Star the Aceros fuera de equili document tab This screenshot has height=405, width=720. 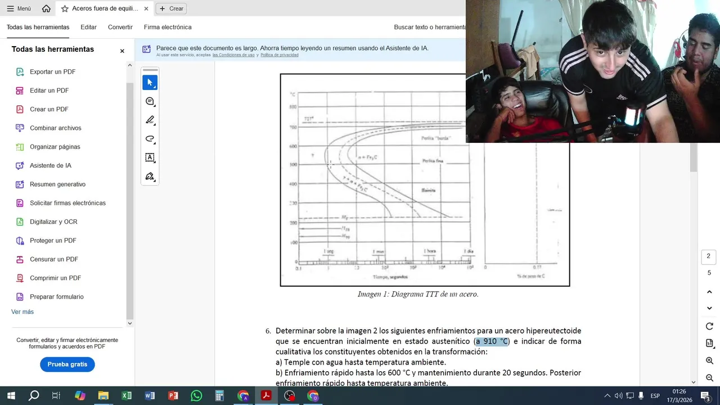click(x=65, y=8)
